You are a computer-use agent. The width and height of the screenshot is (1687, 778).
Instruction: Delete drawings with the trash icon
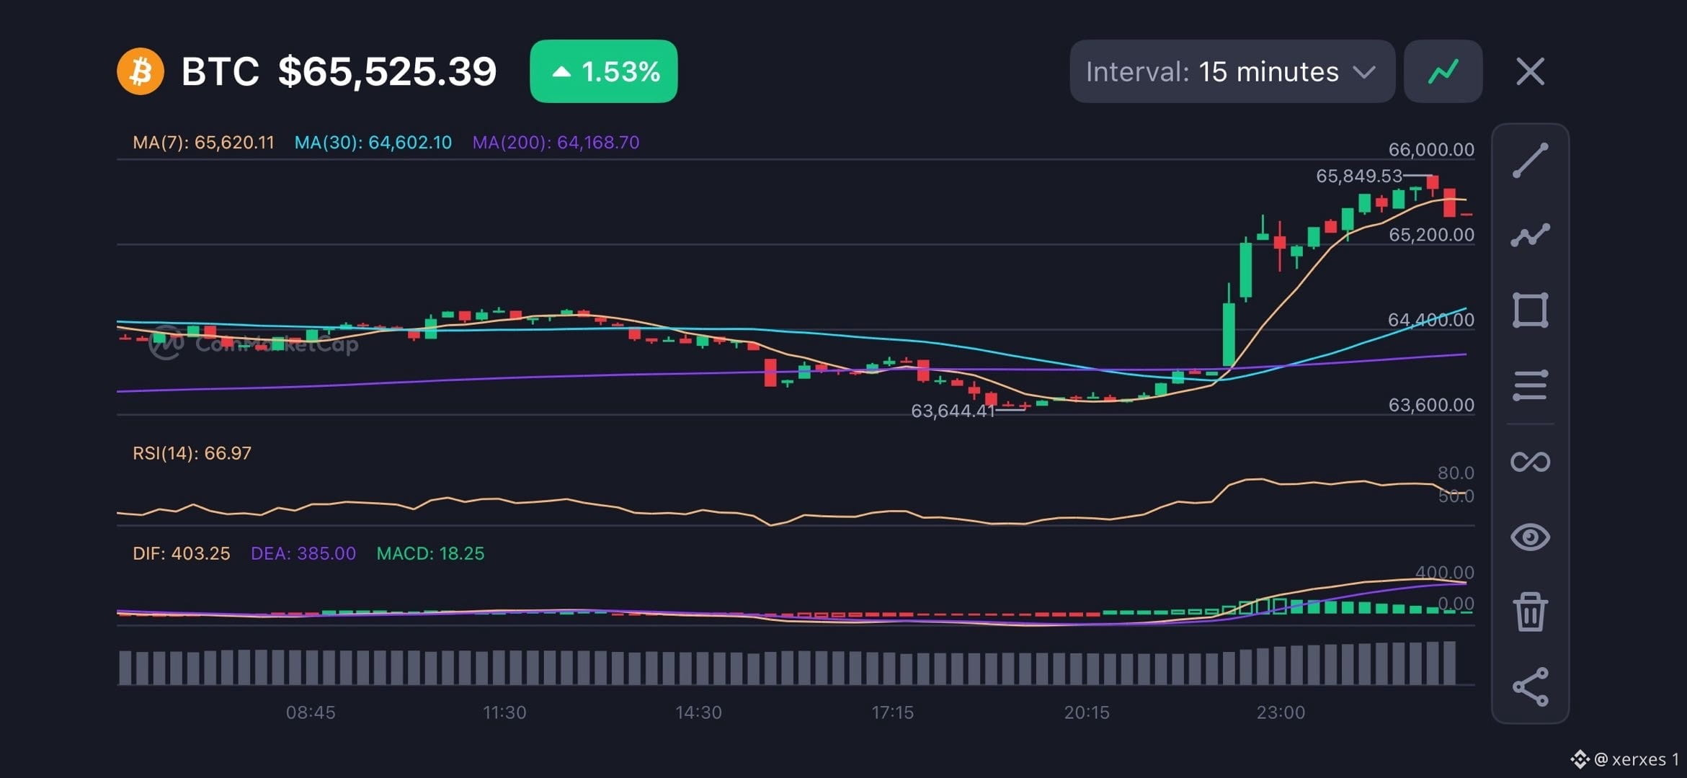(1530, 612)
